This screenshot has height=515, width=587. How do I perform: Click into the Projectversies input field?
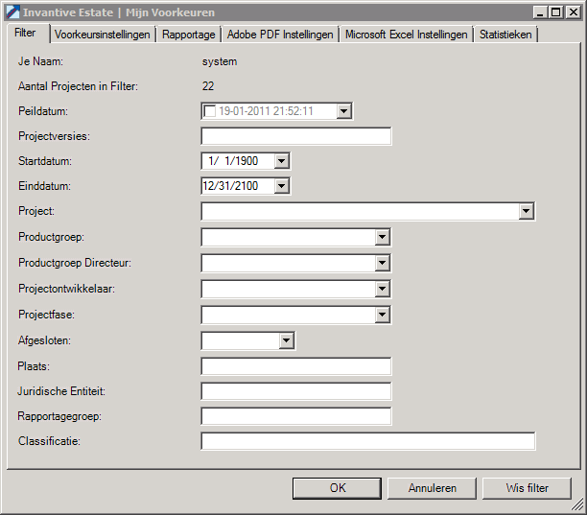coord(296,136)
